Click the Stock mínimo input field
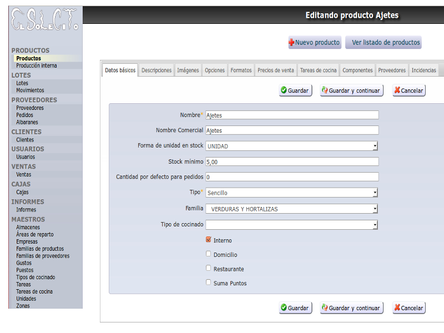The width and height of the screenshot is (444, 333). 292,162
